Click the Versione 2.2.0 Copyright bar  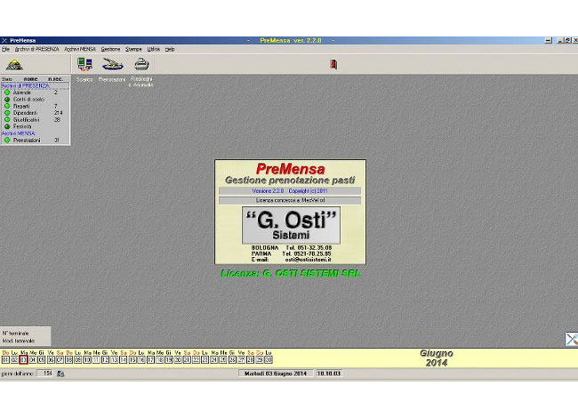290,191
